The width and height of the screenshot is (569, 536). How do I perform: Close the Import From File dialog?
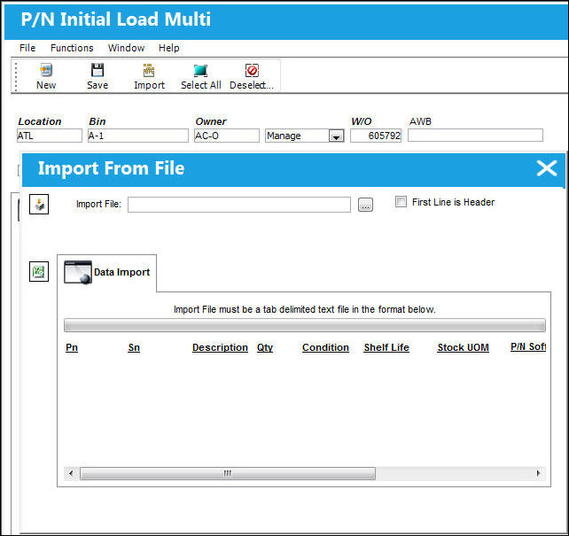[547, 168]
